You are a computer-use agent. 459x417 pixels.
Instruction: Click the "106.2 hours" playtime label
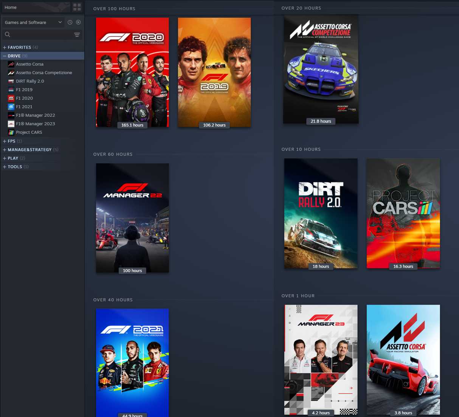pyautogui.click(x=214, y=125)
